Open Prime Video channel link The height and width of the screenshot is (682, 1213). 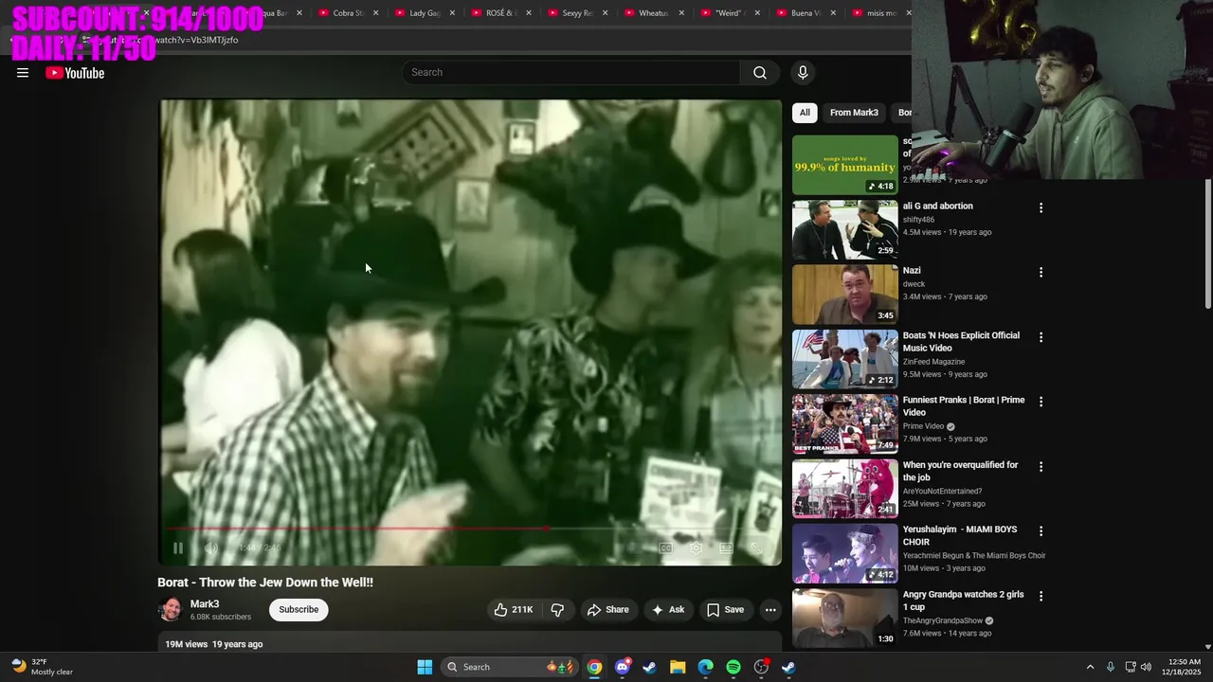[x=923, y=426]
